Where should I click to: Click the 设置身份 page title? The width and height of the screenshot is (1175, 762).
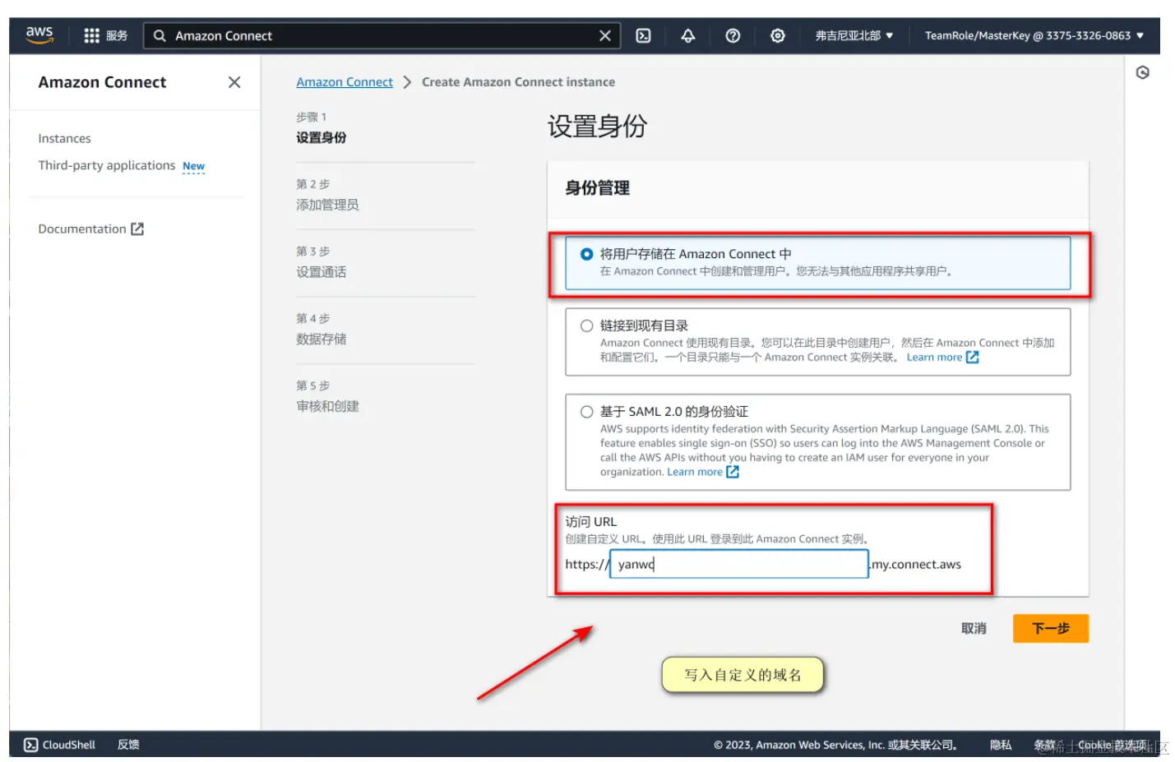(597, 126)
